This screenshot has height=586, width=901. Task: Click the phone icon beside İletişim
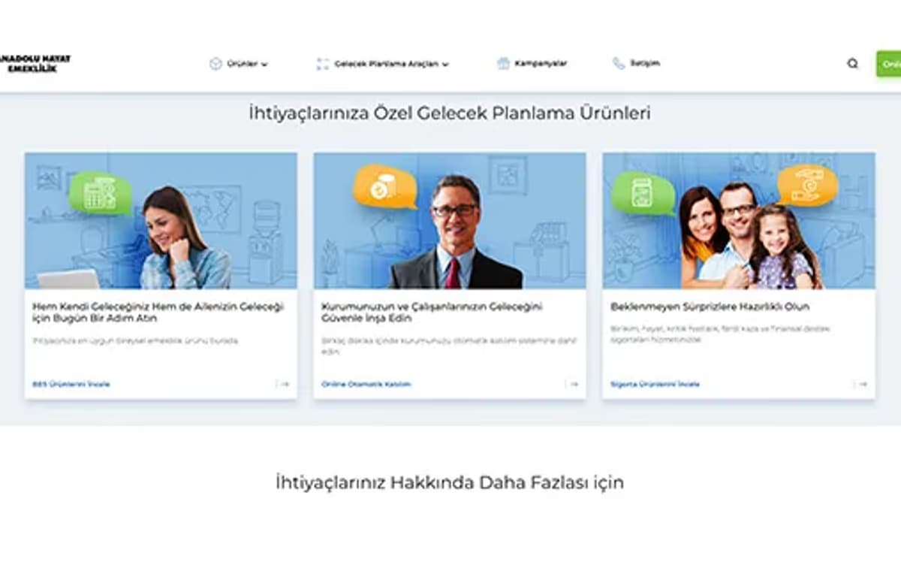pyautogui.click(x=619, y=63)
